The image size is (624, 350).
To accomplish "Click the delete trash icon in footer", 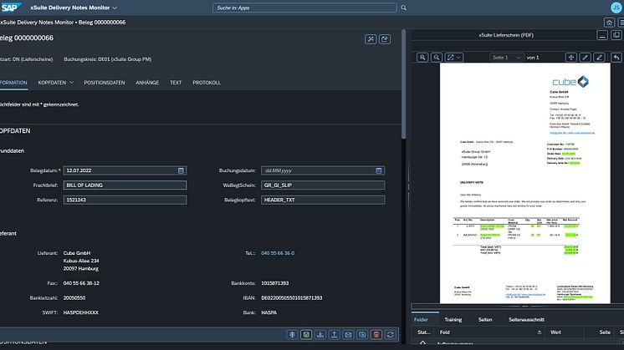I will [377, 334].
